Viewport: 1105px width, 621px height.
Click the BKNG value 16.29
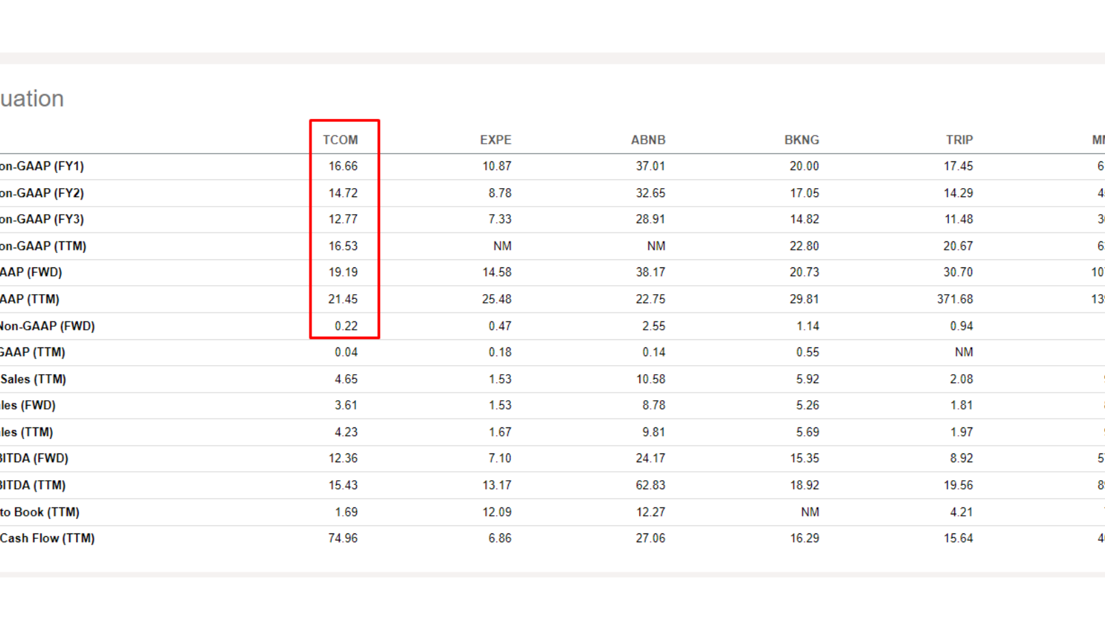pos(804,538)
